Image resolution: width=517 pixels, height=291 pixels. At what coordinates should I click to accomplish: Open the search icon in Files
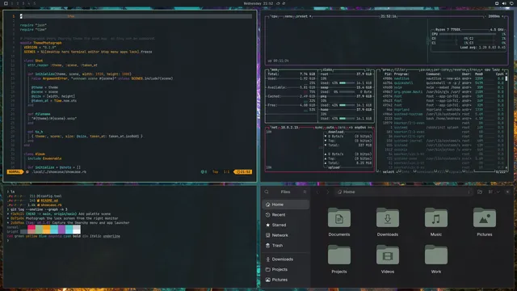click(267, 192)
